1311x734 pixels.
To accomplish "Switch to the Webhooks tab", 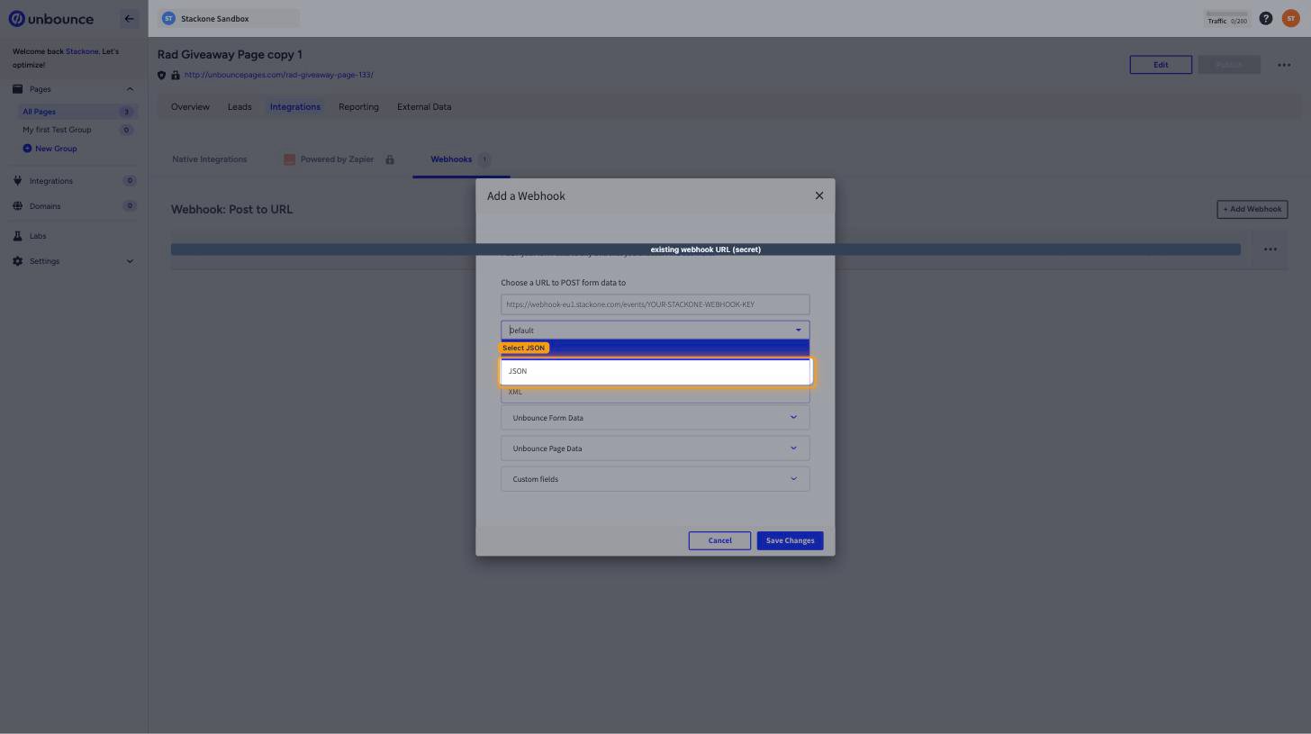I will pyautogui.click(x=460, y=159).
